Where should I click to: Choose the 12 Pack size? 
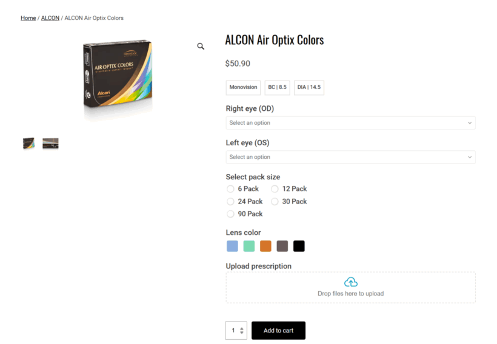(275, 189)
